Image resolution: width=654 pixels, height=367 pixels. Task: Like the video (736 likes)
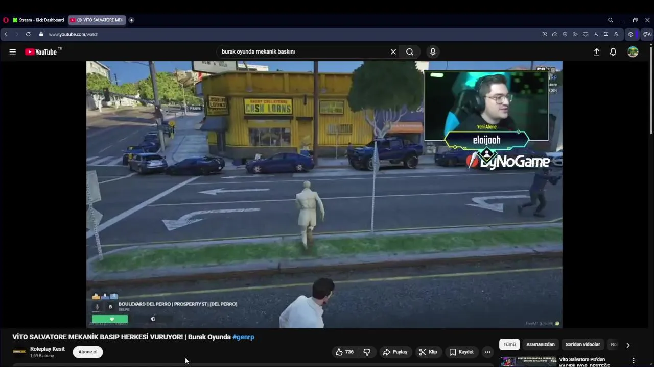[344, 352]
